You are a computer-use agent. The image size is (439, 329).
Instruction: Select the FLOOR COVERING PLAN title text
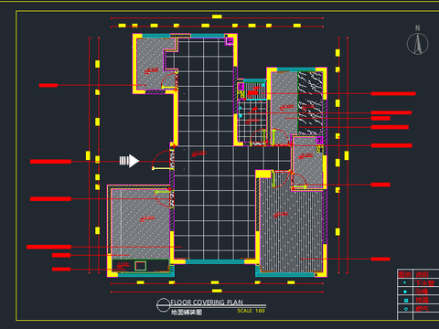point(207,302)
